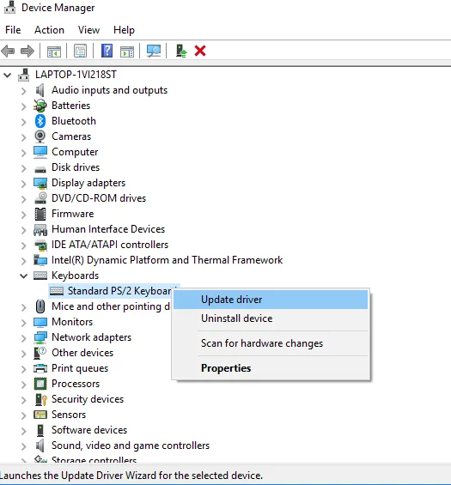Select Scan for hardware changes menu entry
The width and height of the screenshot is (451, 485).
pyautogui.click(x=271, y=343)
